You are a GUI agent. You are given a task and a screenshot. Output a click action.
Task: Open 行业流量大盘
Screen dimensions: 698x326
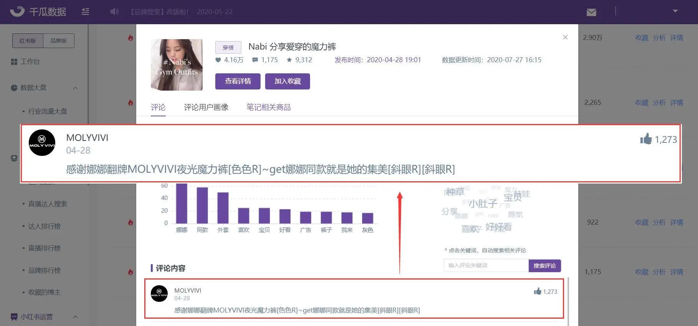pos(48,111)
